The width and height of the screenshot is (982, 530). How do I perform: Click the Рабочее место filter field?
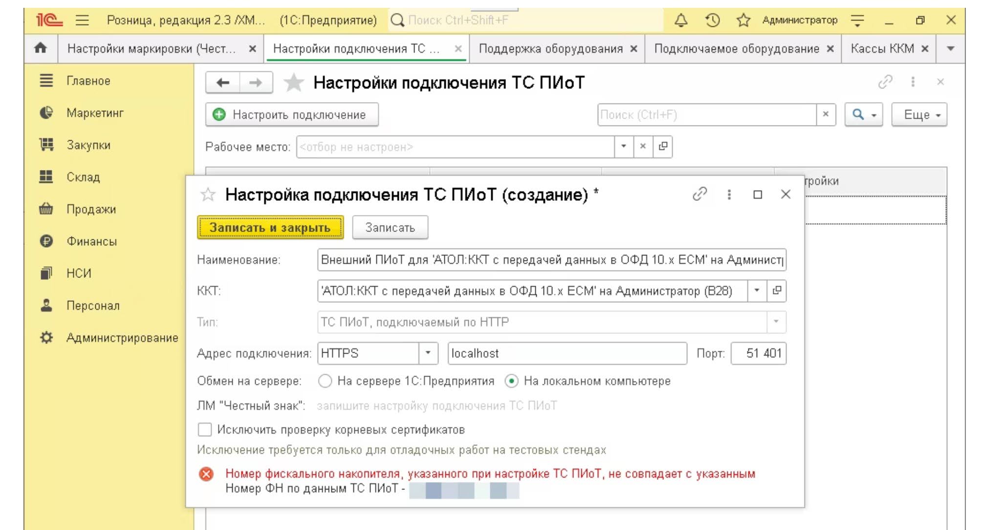455,147
